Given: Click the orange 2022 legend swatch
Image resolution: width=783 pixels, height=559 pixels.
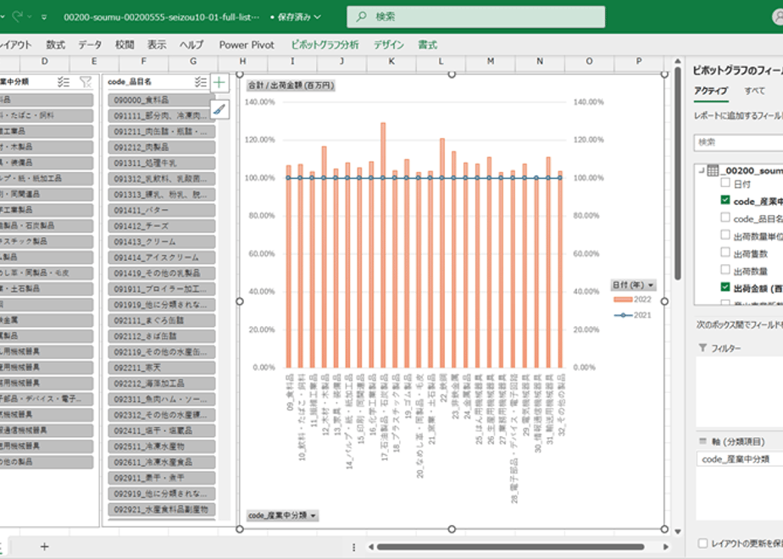Looking at the screenshot, I should (623, 300).
